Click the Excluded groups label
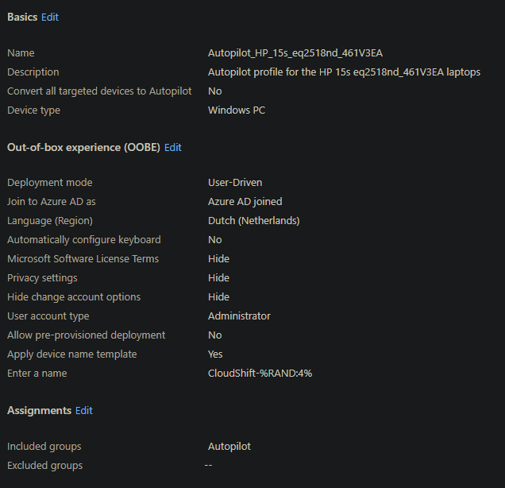This screenshot has width=505, height=488. point(44,466)
